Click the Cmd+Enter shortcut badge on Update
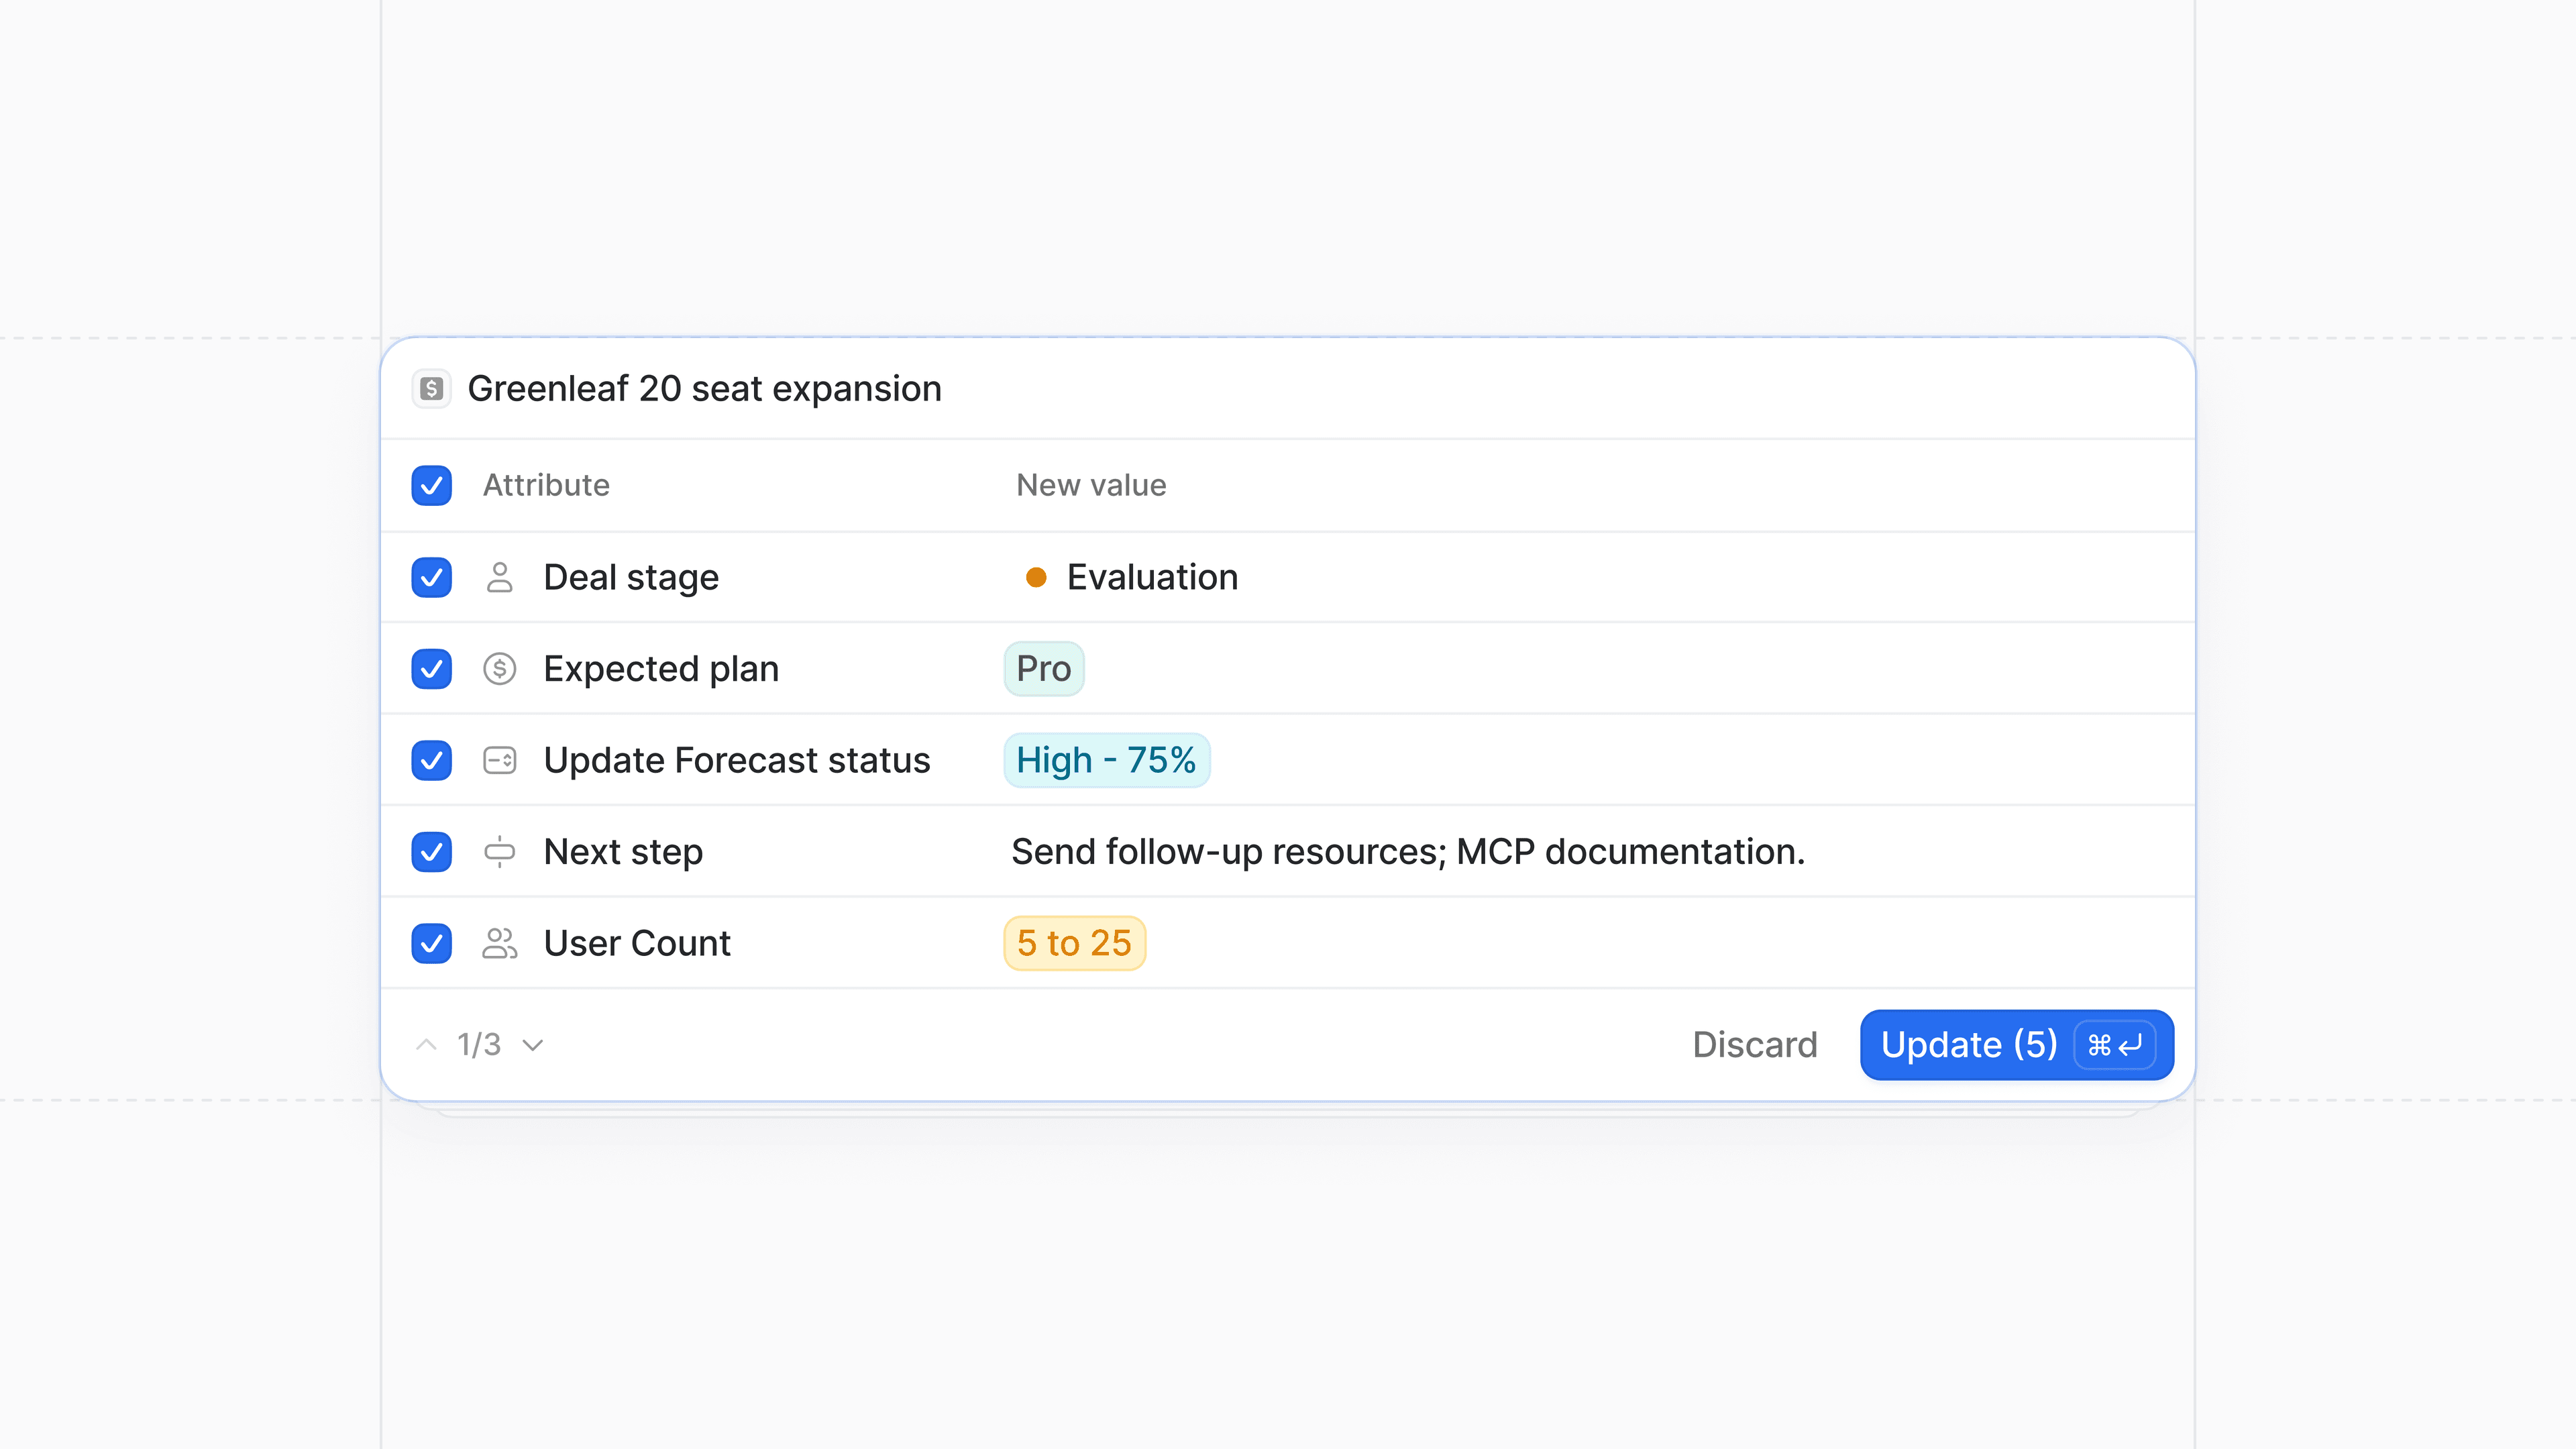2576x1449 pixels. click(x=2114, y=1045)
